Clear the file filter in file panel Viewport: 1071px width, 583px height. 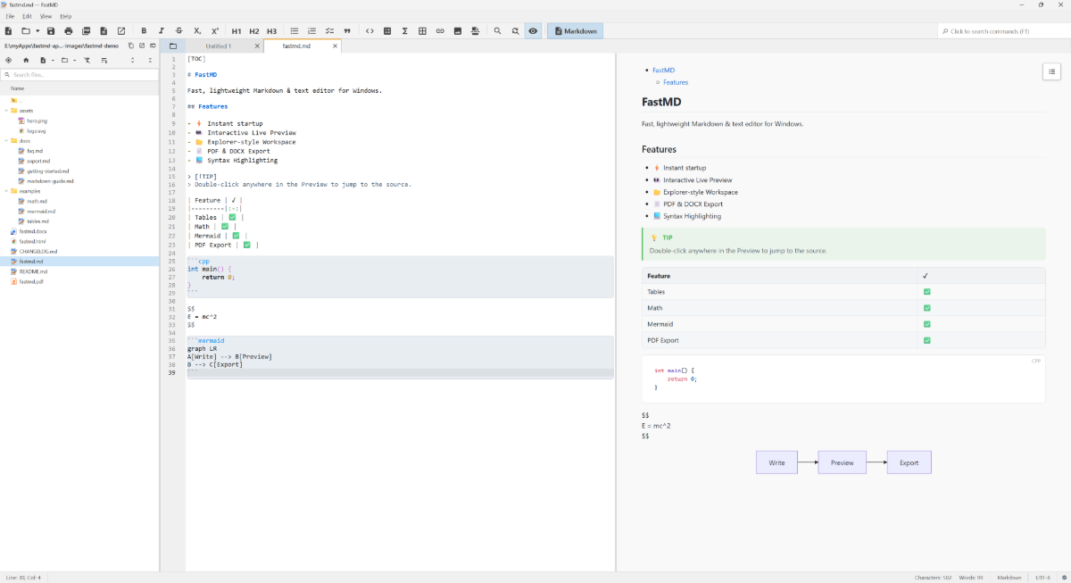pos(87,60)
